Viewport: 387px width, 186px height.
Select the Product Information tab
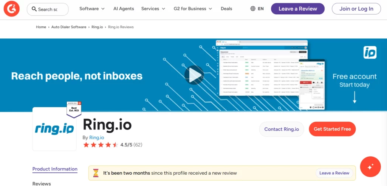coord(55,169)
